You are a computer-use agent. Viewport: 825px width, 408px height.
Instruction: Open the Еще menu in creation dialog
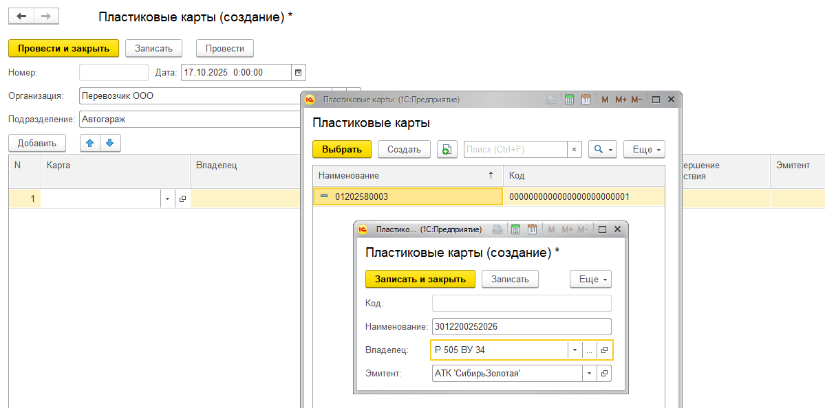coord(590,279)
